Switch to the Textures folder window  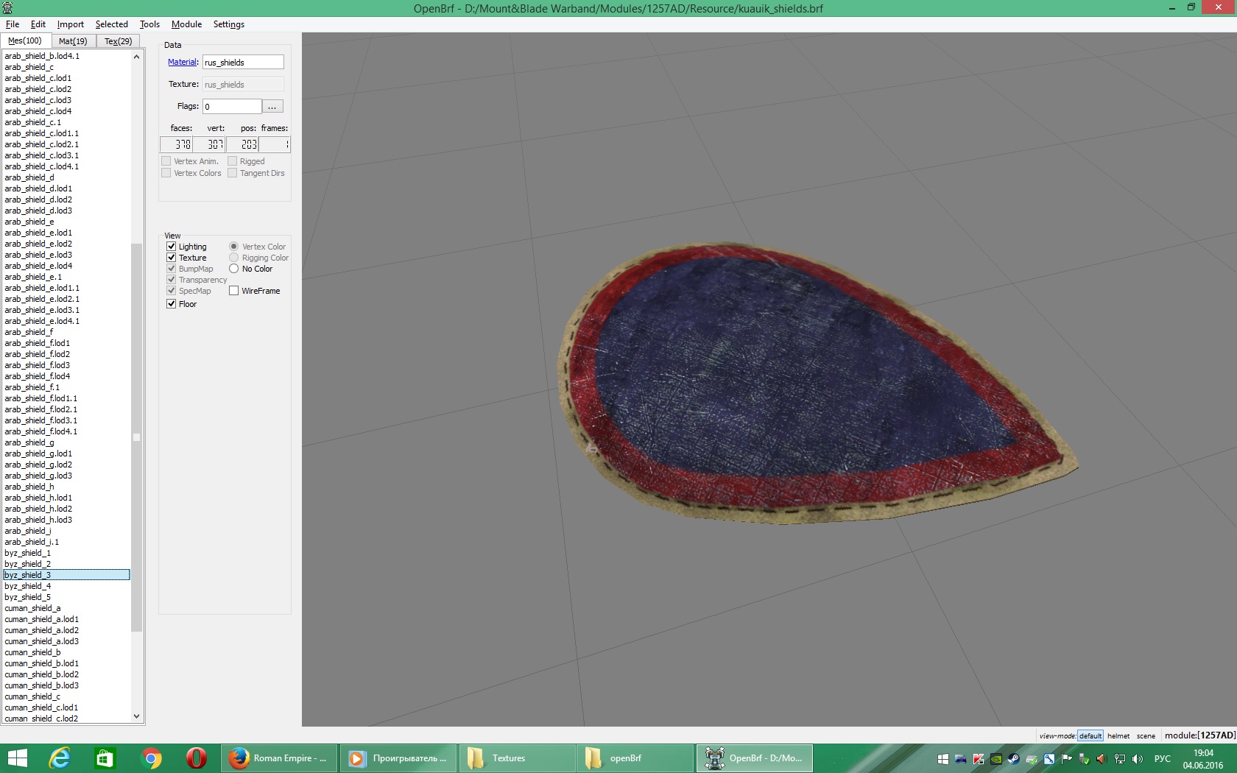tap(518, 758)
